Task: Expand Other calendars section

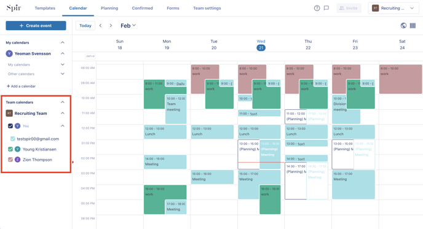Action: click(63, 74)
